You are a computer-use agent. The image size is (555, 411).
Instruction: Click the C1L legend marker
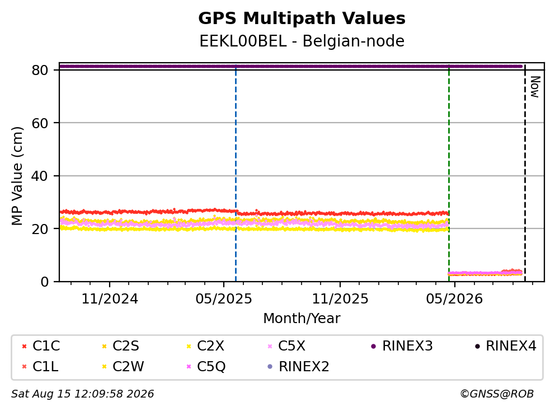pyautogui.click(x=24, y=367)
